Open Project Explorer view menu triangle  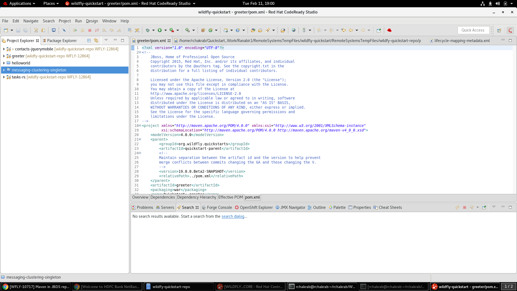[x=106, y=40]
